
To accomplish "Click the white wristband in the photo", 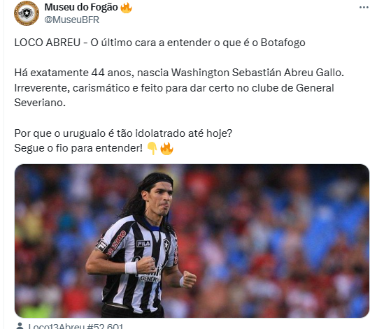I will 131,268.
